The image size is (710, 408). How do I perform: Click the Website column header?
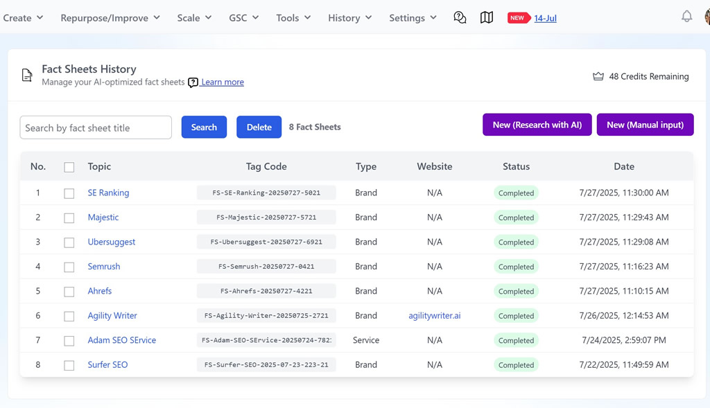click(434, 166)
